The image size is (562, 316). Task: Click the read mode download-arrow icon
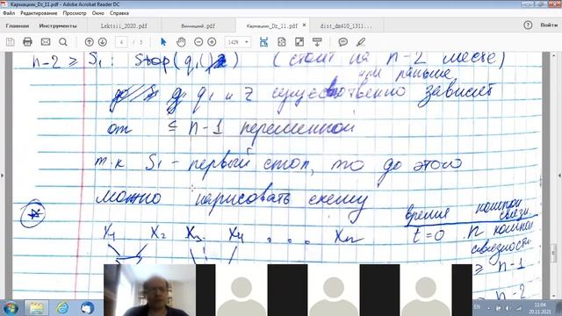tap(317, 42)
